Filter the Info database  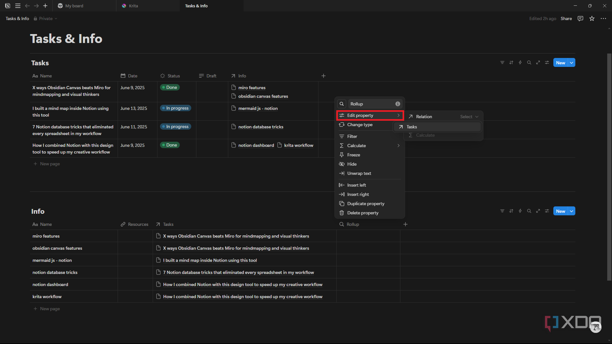point(502,211)
